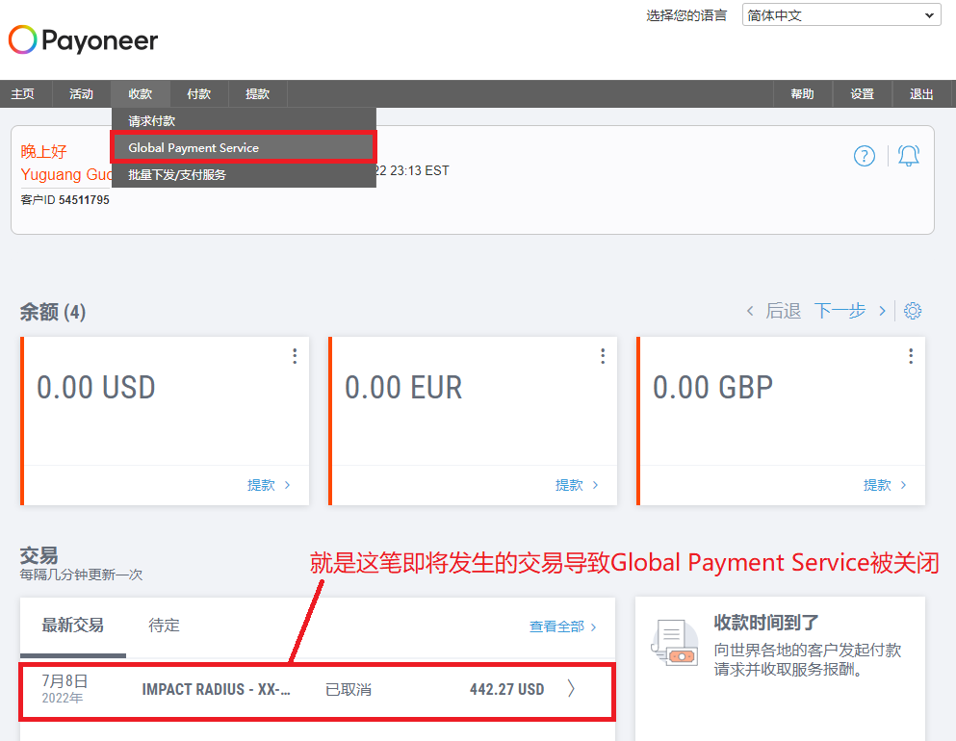
Task: Open the language selection dropdown
Action: [841, 15]
